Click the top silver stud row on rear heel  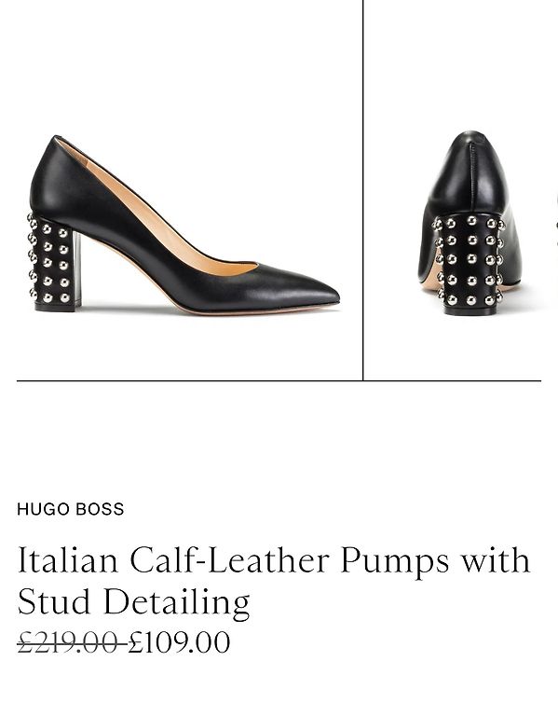point(470,223)
